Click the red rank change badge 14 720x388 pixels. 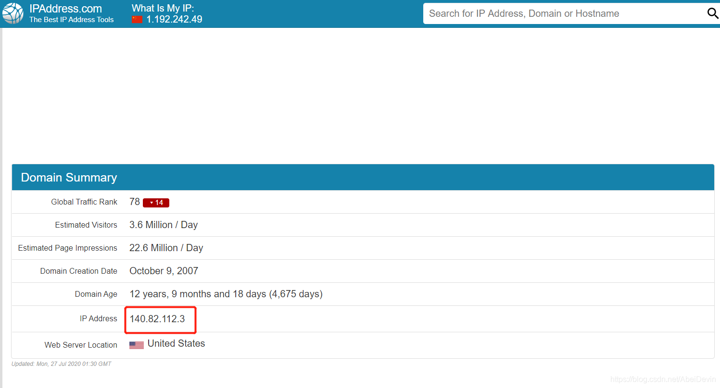pyautogui.click(x=156, y=203)
